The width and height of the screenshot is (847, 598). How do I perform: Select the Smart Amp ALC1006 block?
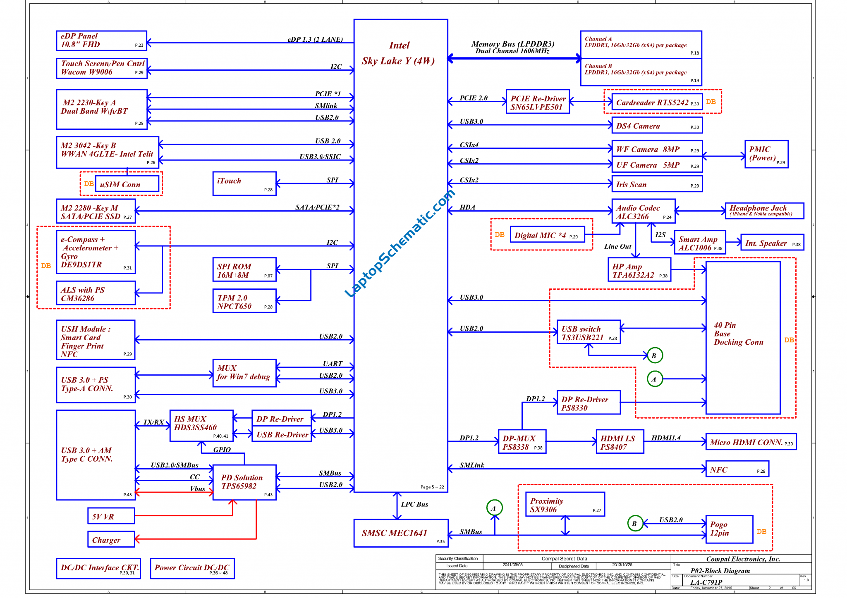[x=700, y=242]
